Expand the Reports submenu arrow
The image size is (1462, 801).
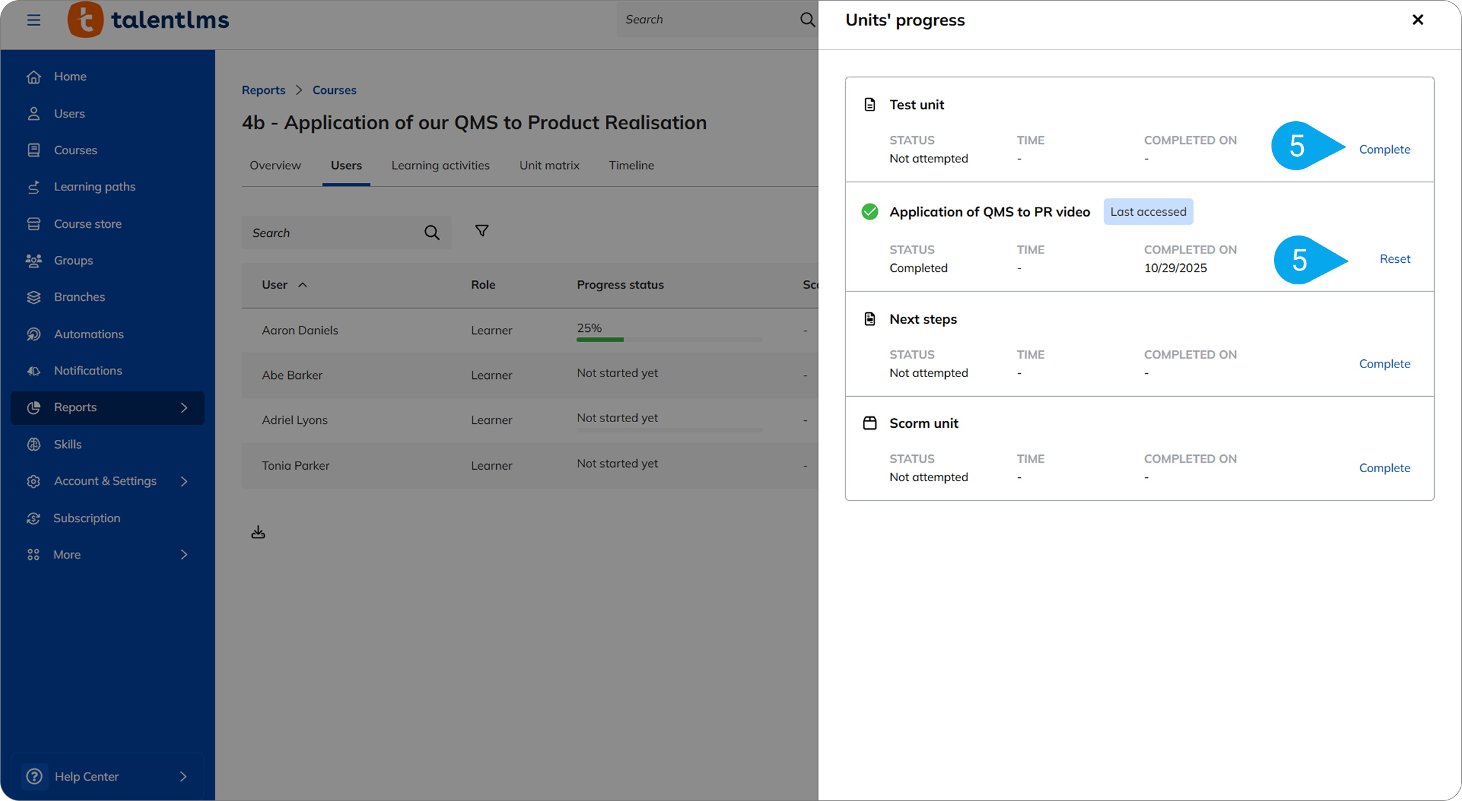coord(184,407)
